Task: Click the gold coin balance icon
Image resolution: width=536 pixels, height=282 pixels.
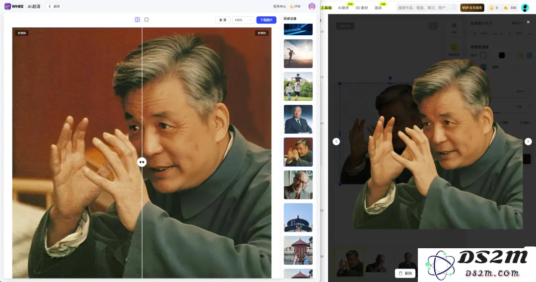Action: point(491,7)
